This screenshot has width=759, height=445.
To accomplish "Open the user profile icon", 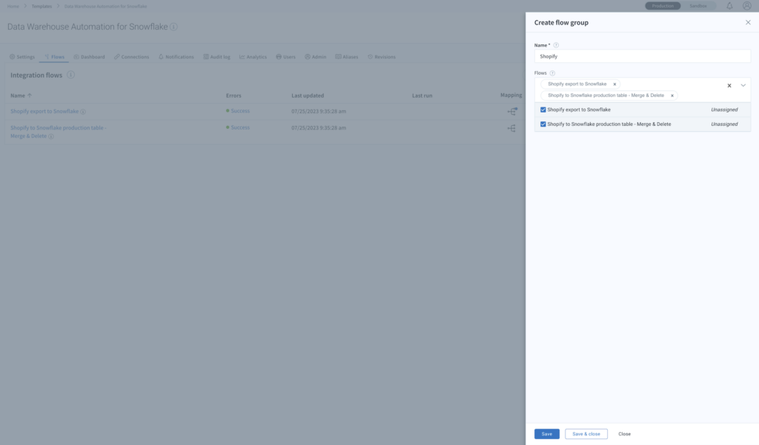I will point(747,6).
